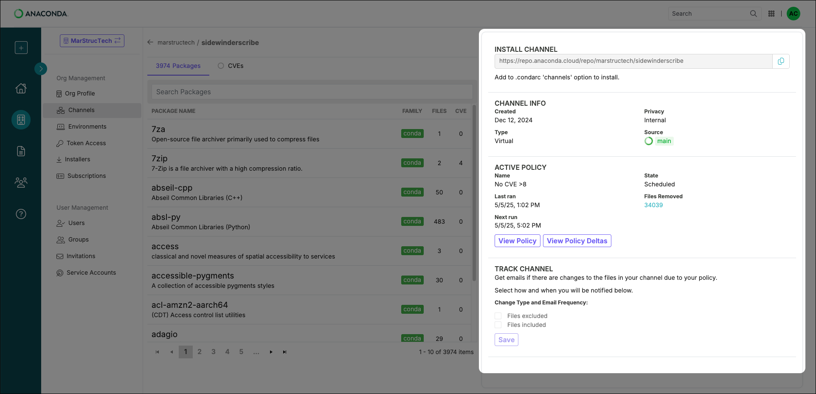Click the Save button
This screenshot has height=394, width=816.
[x=506, y=340]
